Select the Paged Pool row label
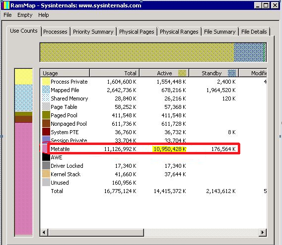The width and height of the screenshot is (282, 245). (64, 115)
